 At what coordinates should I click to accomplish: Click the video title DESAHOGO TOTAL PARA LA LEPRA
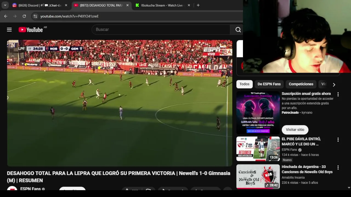pos(118,177)
